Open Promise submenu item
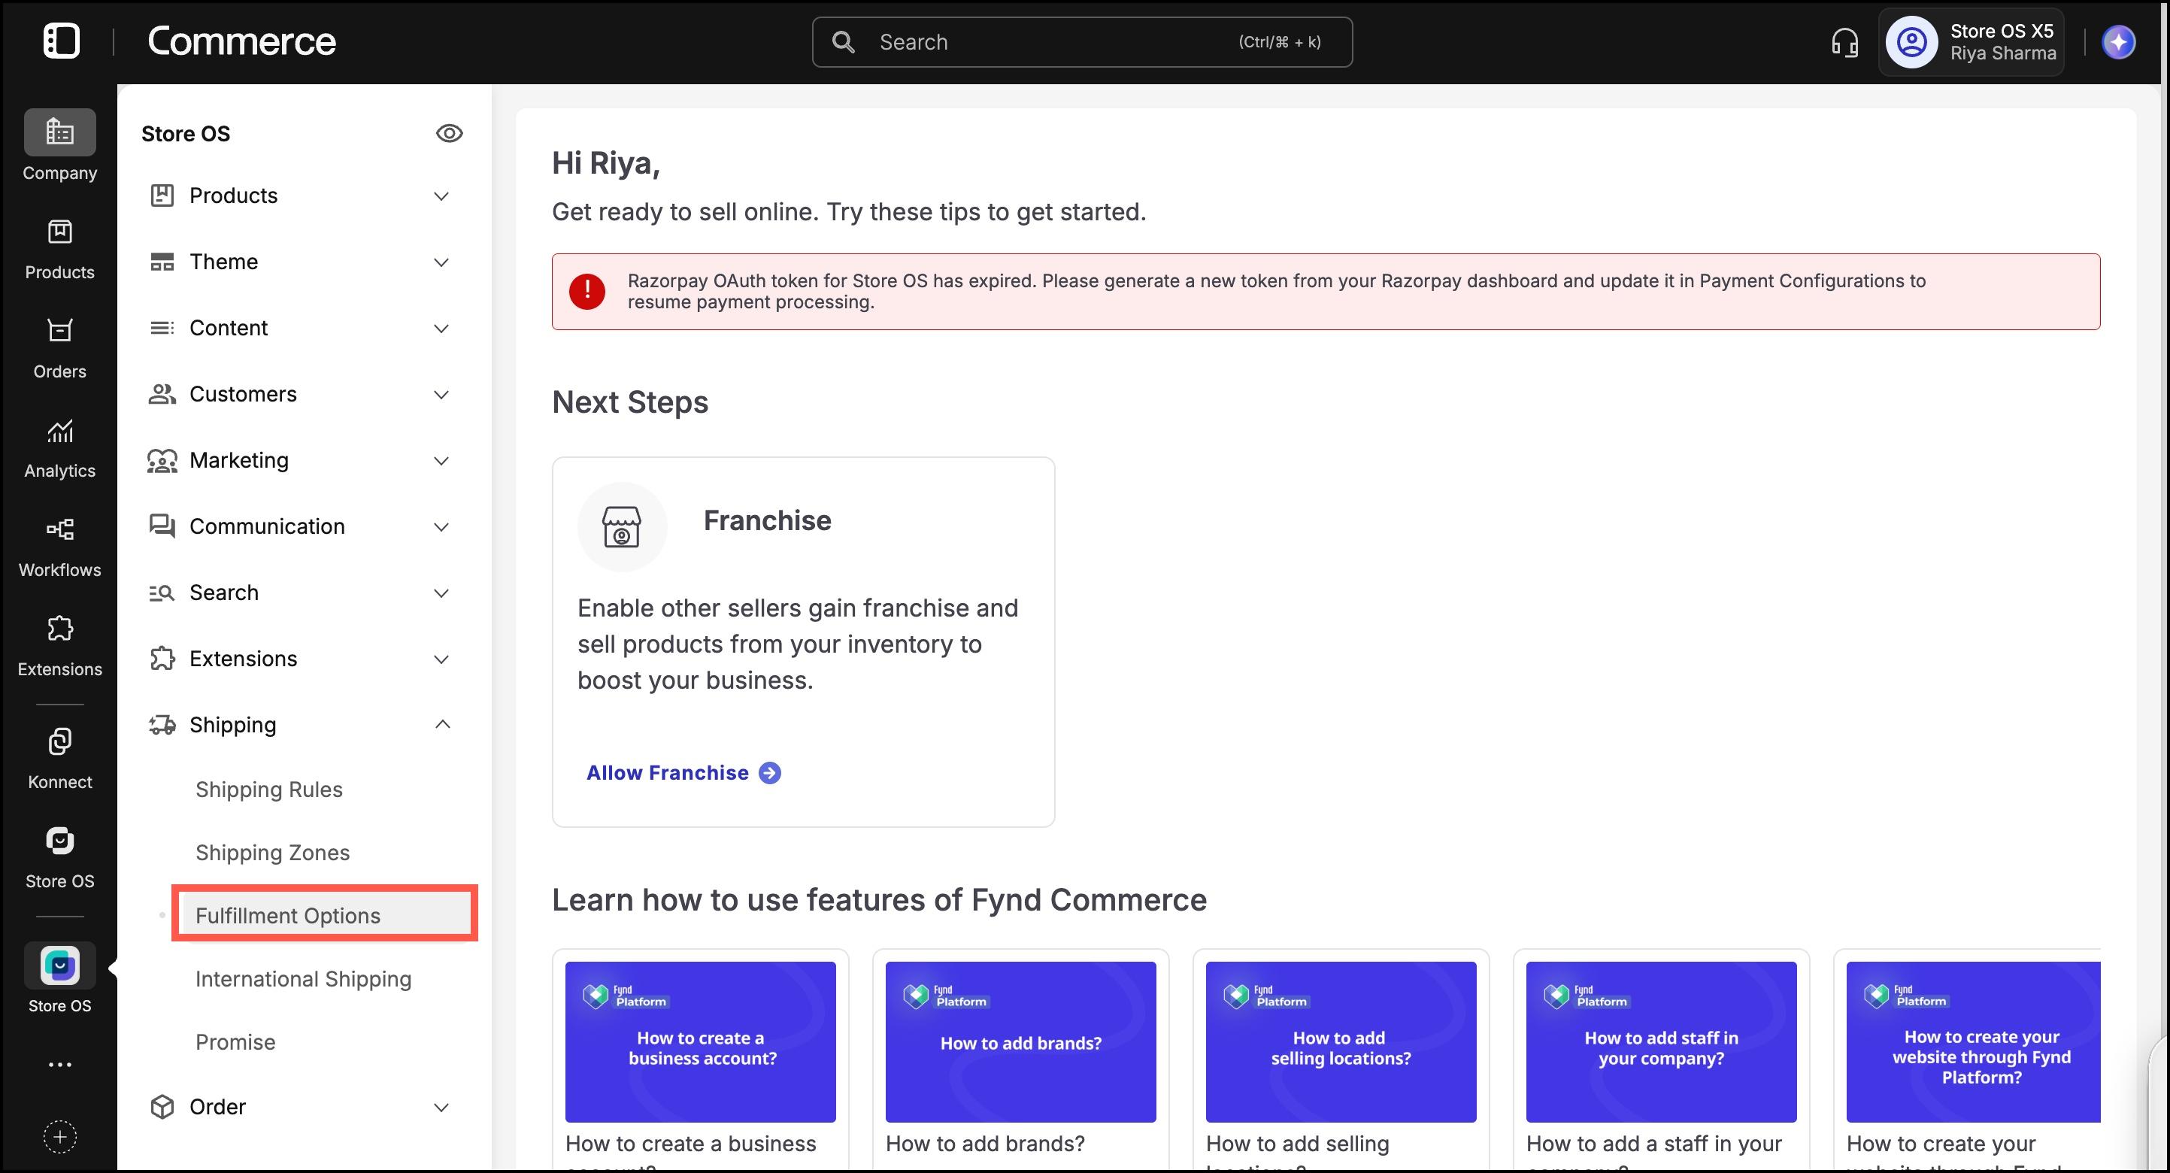Image resolution: width=2170 pixels, height=1173 pixels. (235, 1042)
